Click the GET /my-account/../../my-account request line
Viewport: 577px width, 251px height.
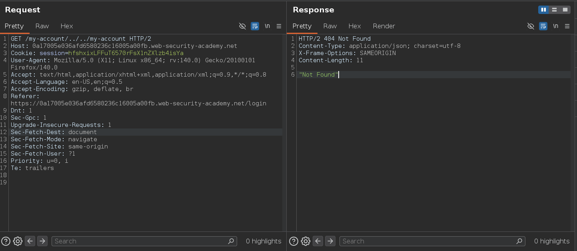(81, 39)
